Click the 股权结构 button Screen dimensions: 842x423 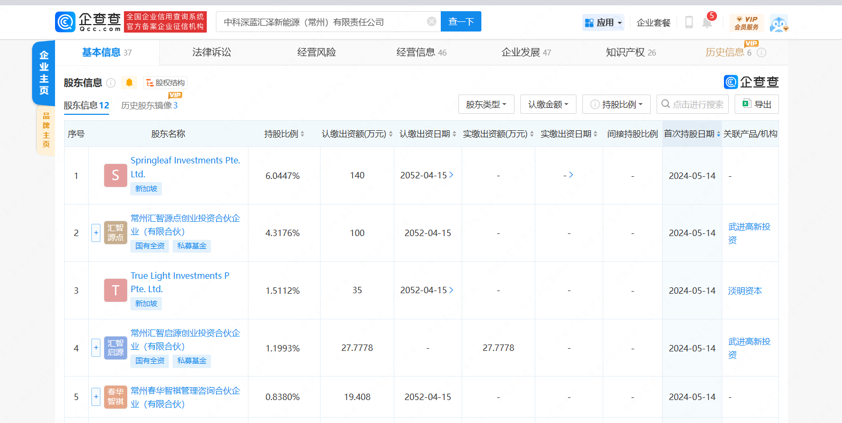pos(165,83)
